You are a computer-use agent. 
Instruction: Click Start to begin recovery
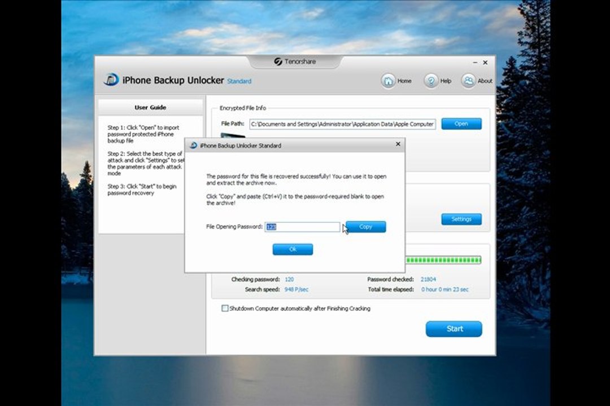click(x=454, y=329)
